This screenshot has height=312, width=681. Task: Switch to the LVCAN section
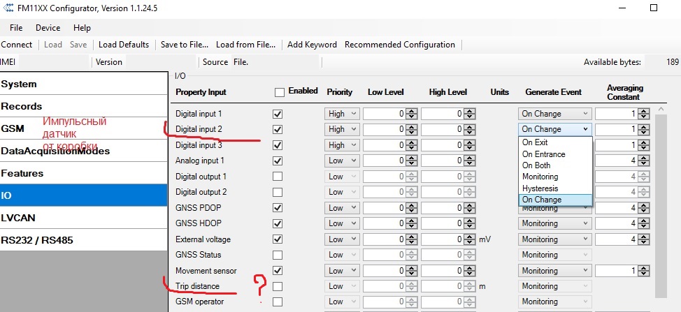(x=19, y=218)
